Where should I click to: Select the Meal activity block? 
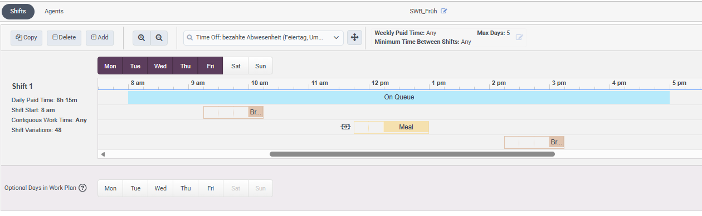coord(406,127)
